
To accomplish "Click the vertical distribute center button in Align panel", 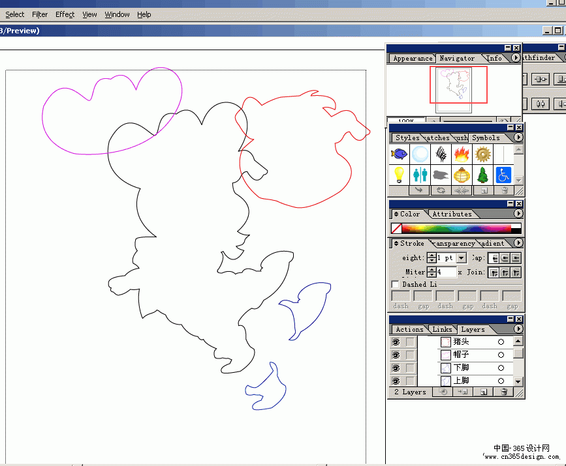I will click(x=541, y=104).
